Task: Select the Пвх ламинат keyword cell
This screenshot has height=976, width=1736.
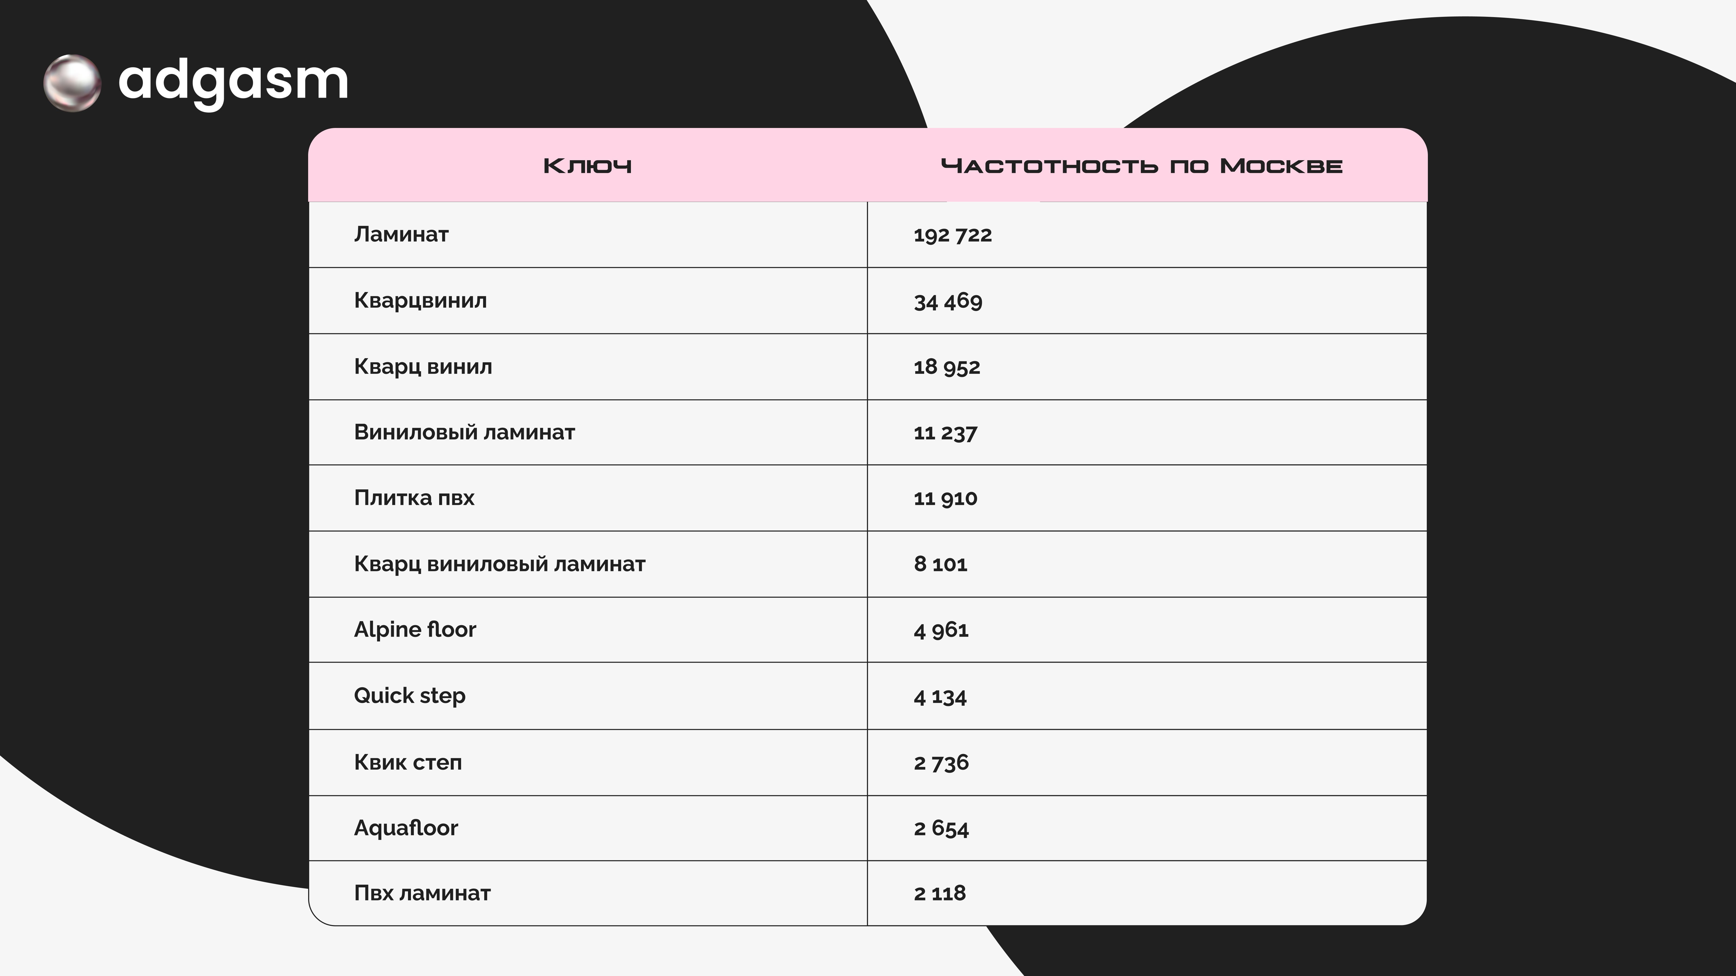Action: [422, 893]
